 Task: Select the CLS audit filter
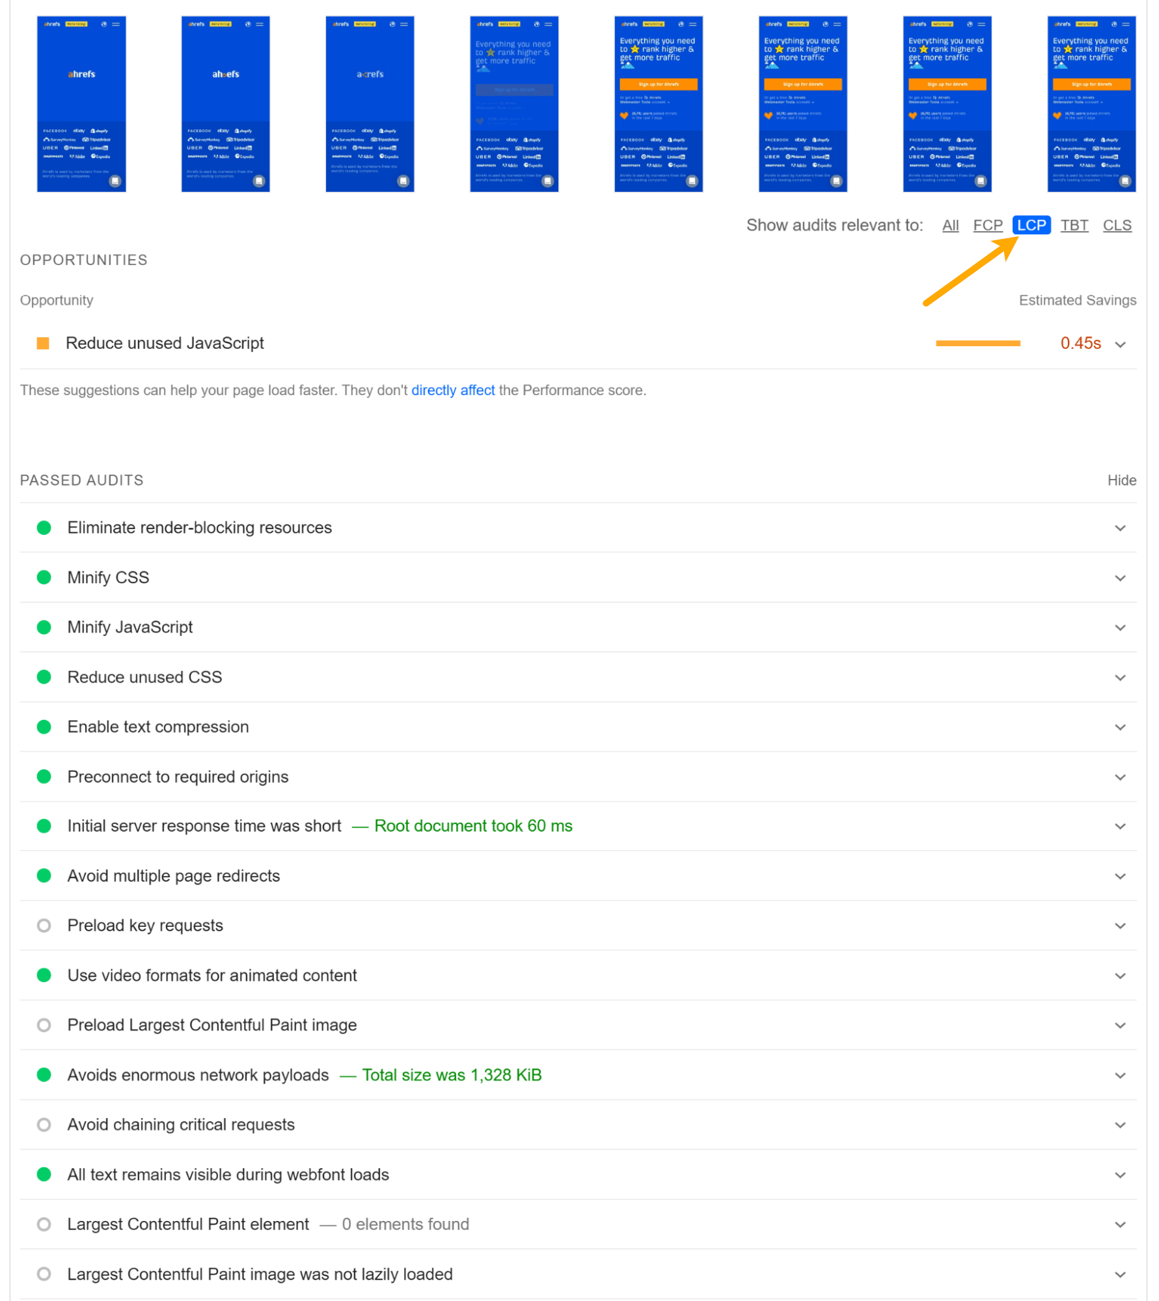pos(1117,225)
